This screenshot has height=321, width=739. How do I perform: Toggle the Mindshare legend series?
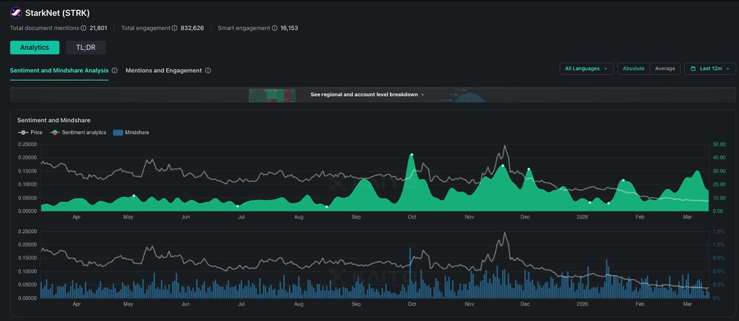pyautogui.click(x=131, y=132)
